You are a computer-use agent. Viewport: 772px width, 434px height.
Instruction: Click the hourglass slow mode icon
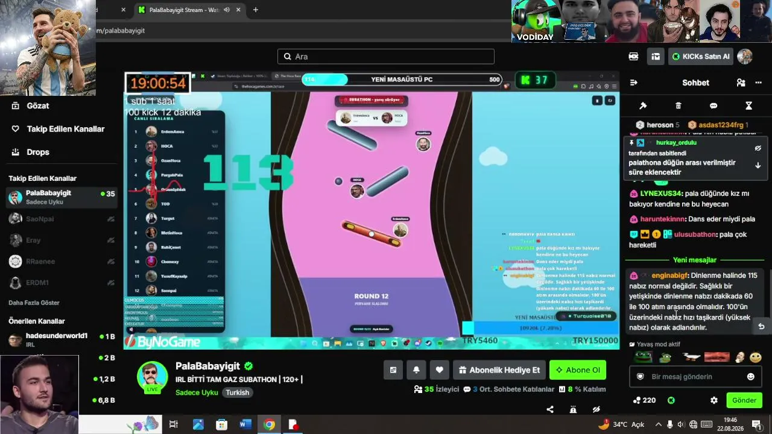pos(748,105)
